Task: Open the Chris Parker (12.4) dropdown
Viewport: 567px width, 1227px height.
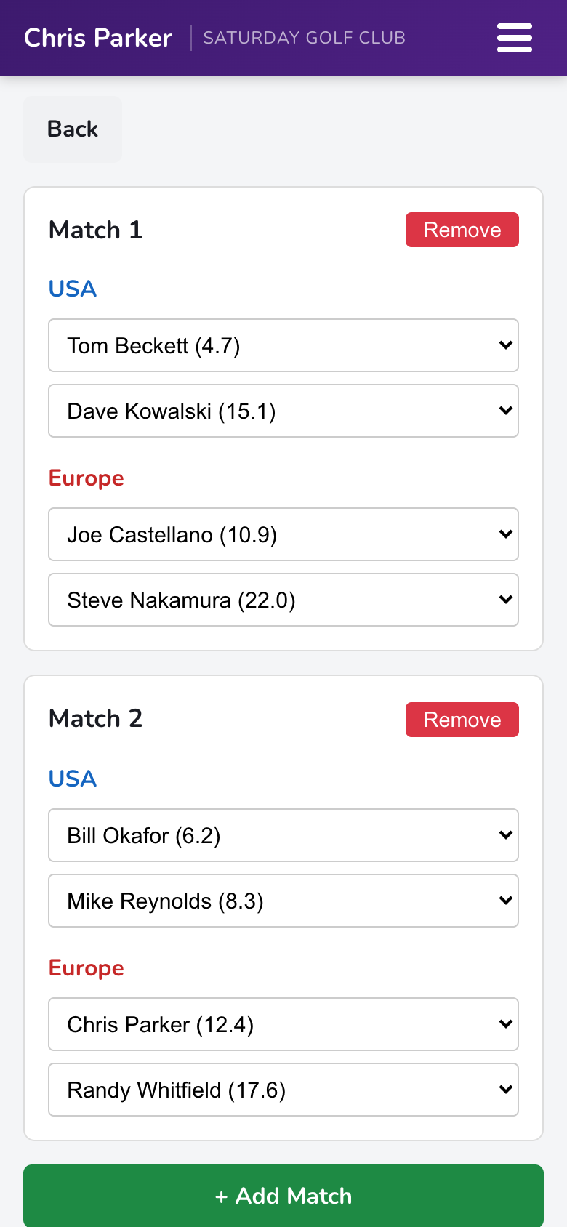Action: (283, 1024)
